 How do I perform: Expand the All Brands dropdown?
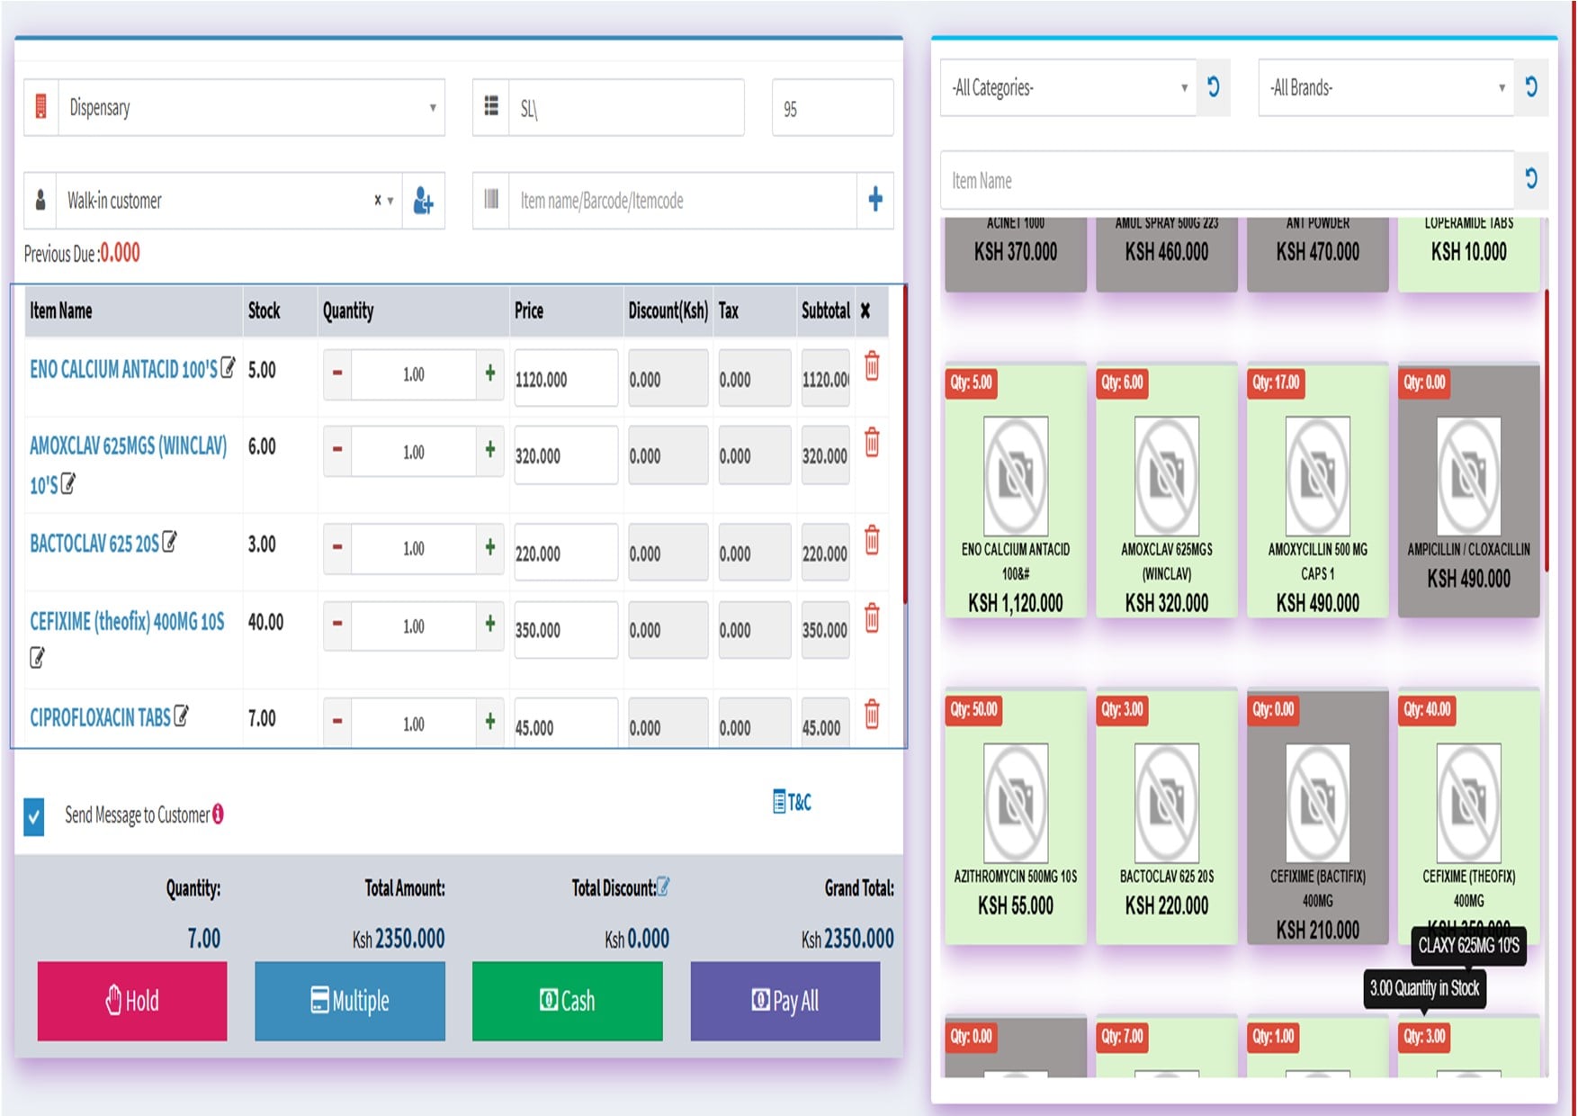coord(1386,87)
